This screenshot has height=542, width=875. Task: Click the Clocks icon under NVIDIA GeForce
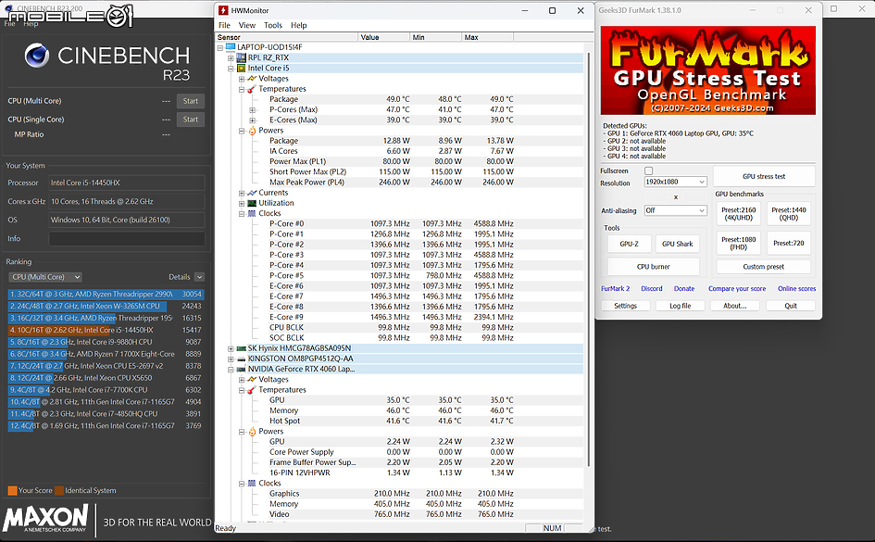click(x=252, y=484)
